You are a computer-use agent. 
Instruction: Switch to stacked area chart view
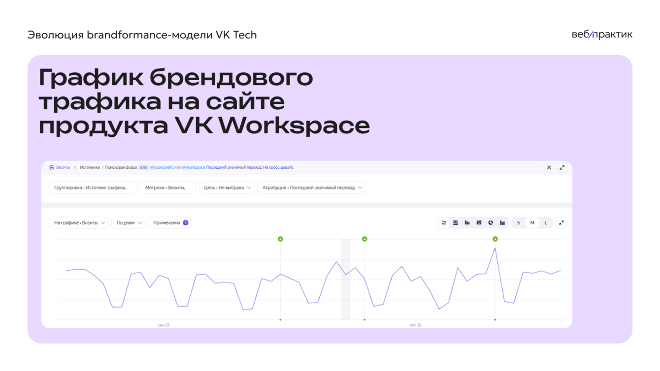[456, 223]
